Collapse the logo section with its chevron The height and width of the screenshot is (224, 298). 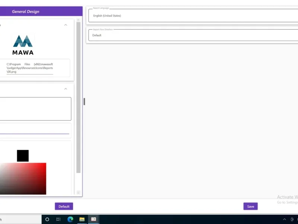pyautogui.click(x=66, y=25)
